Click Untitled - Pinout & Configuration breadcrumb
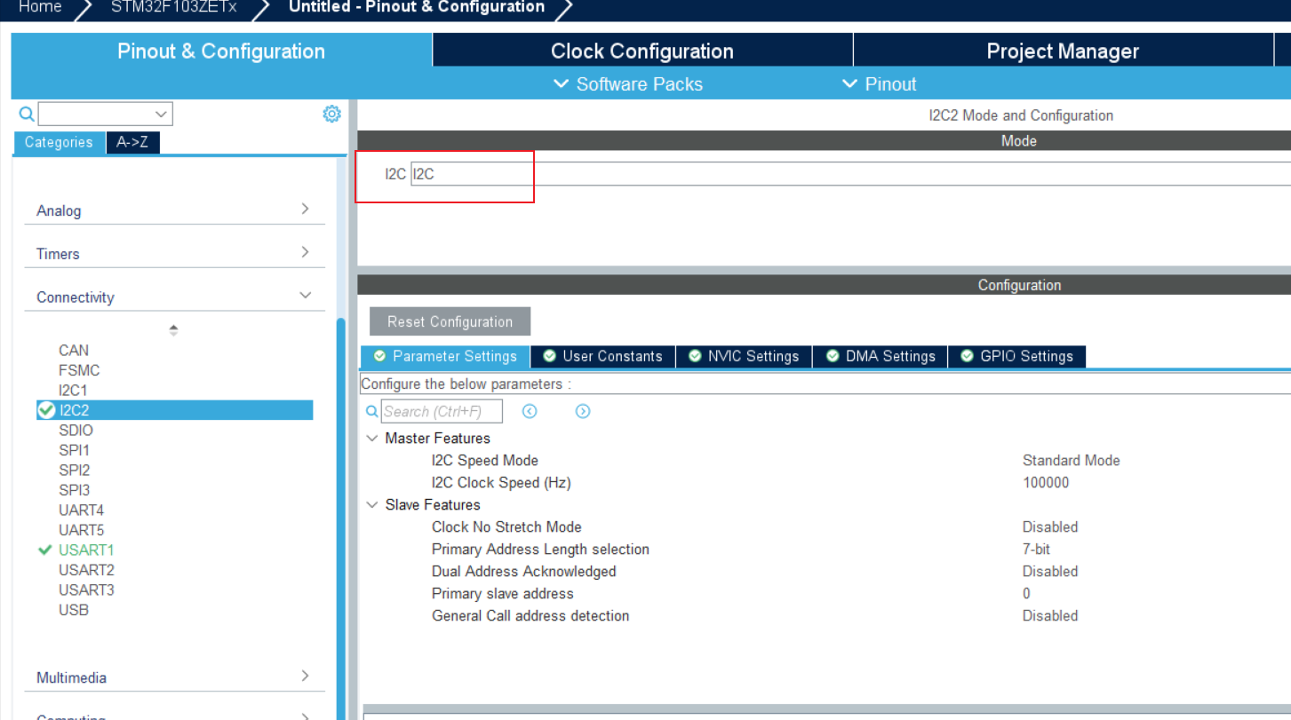The width and height of the screenshot is (1291, 720). click(x=417, y=7)
